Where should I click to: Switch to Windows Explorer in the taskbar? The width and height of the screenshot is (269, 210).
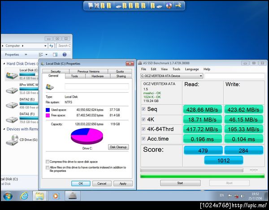(39, 196)
